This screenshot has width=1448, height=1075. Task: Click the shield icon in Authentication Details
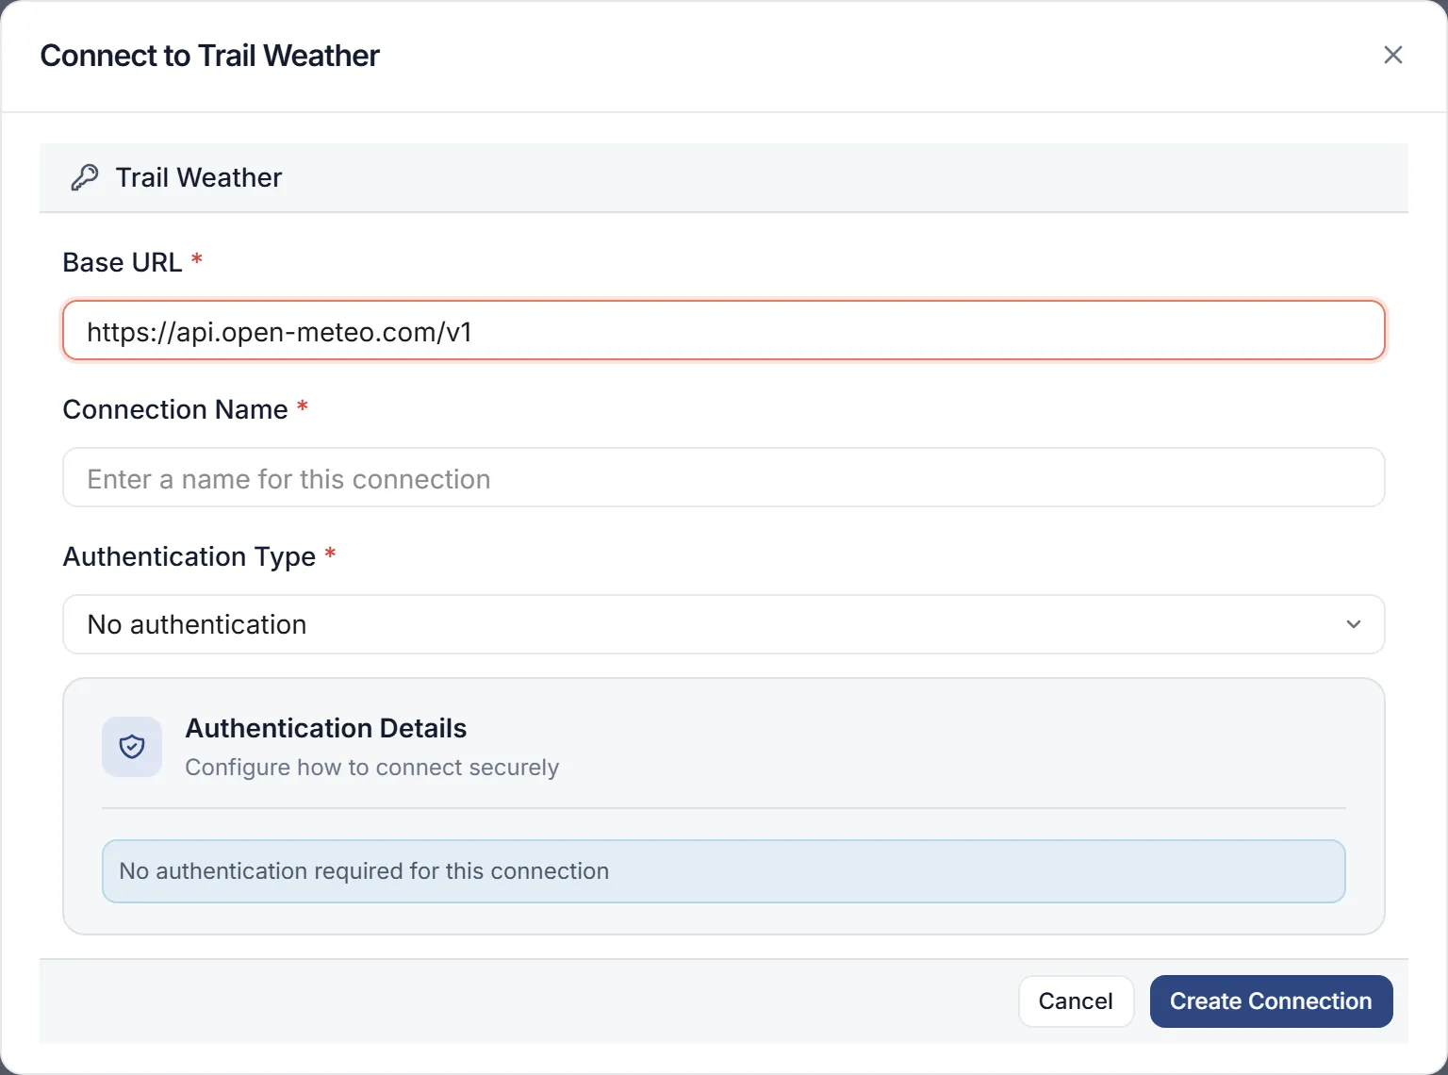[132, 747]
